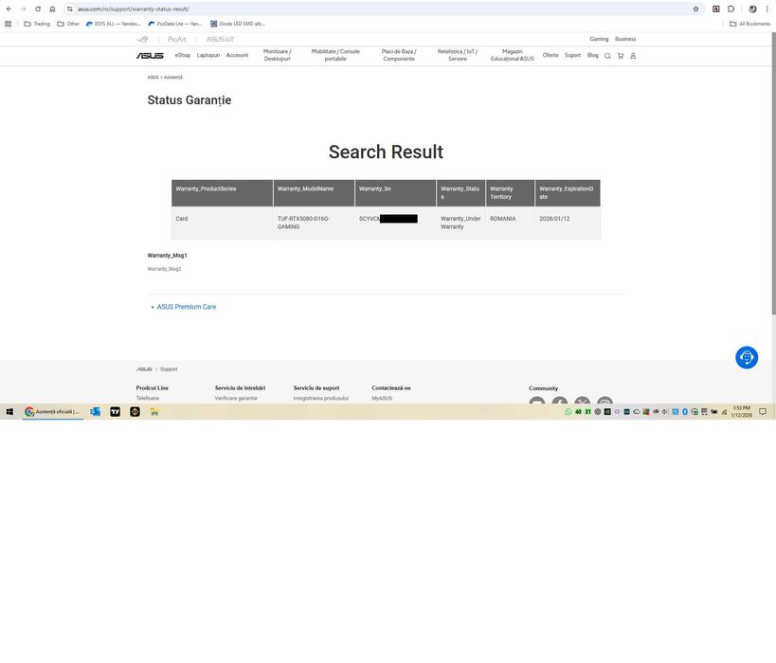Image resolution: width=776 pixels, height=663 pixels.
Task: Open the blue chat support bubble
Action: (747, 357)
